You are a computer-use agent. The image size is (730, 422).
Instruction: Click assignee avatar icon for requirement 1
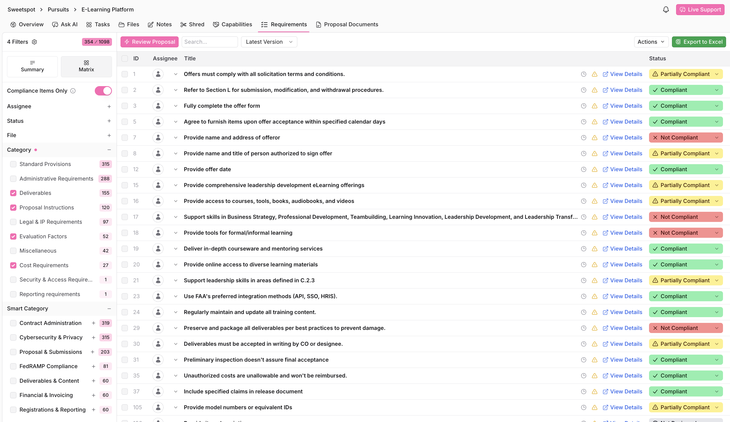pos(158,74)
